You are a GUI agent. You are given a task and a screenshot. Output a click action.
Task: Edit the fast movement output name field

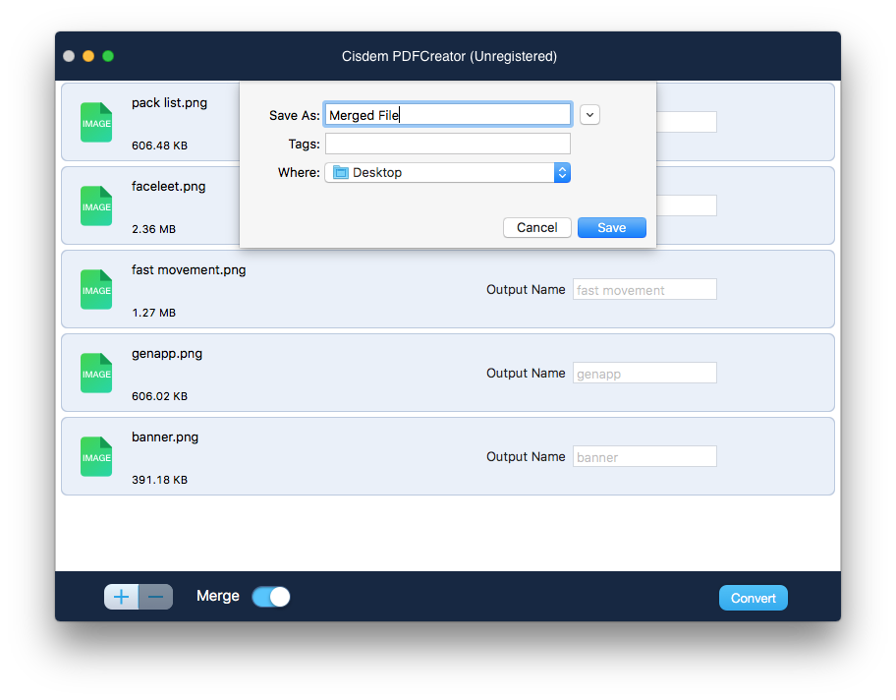pyautogui.click(x=644, y=290)
